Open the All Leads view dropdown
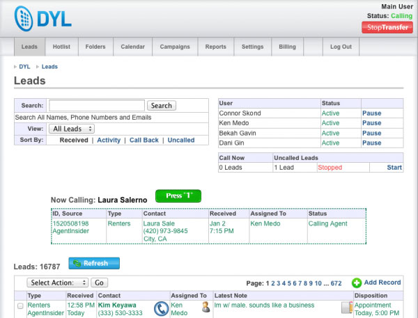Viewport: 418px width, 318px height. (x=72, y=129)
